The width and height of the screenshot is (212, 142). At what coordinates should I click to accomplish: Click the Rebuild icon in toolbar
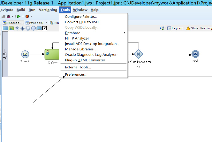(9, 16)
